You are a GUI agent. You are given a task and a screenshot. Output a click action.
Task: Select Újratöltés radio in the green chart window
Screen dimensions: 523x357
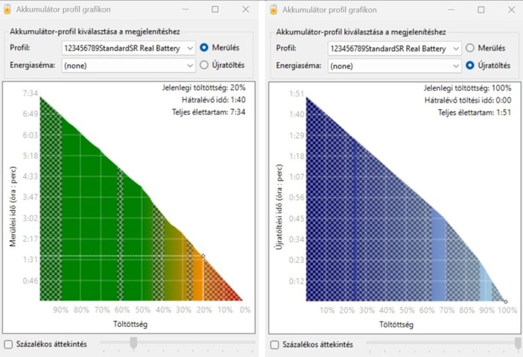click(x=204, y=66)
